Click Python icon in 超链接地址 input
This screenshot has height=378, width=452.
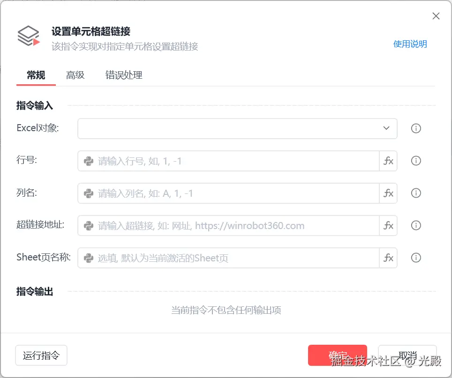(x=89, y=226)
